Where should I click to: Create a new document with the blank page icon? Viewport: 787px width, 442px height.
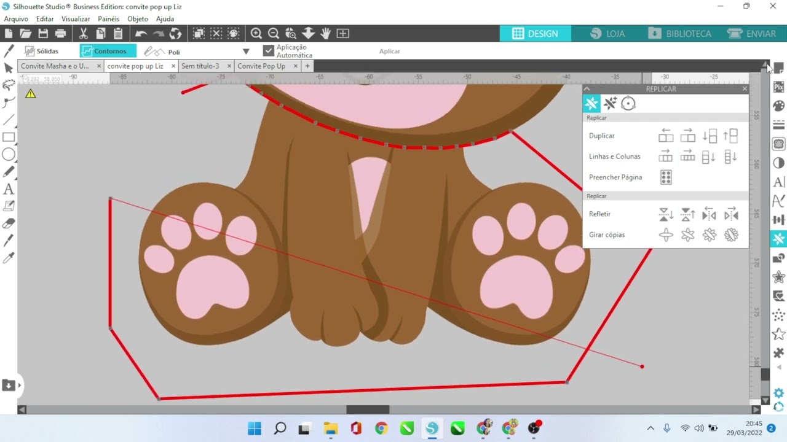coord(9,34)
